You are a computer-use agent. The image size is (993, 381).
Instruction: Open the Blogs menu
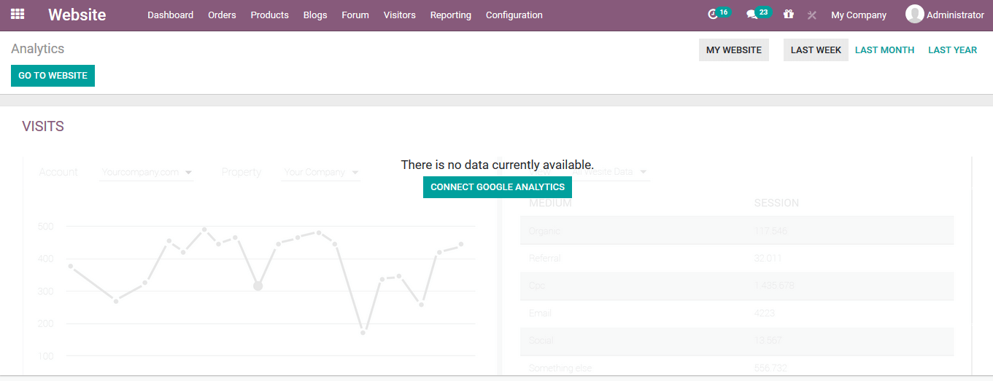click(x=315, y=15)
